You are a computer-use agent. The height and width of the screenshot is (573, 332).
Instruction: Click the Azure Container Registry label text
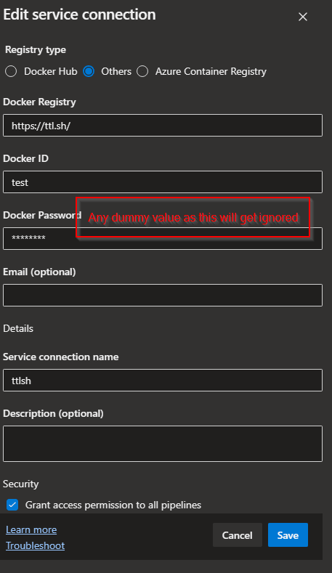tap(211, 72)
